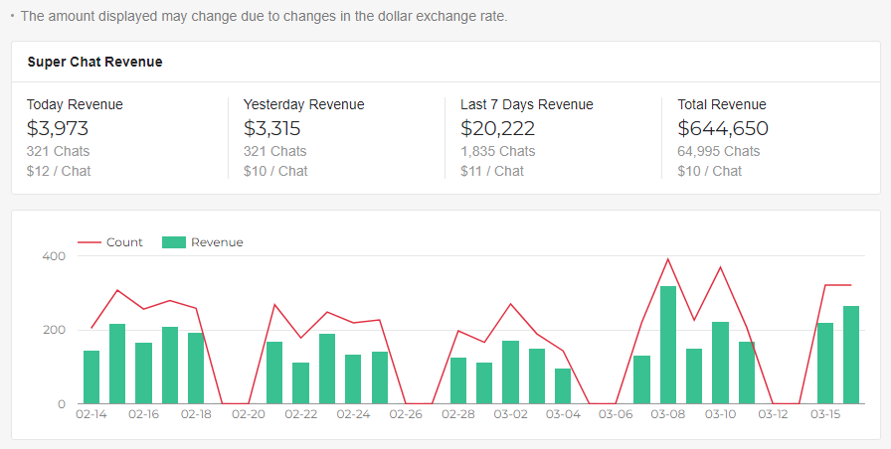Click the Super Chat Revenue heading
Image resolution: width=891 pixels, height=449 pixels.
tap(94, 62)
